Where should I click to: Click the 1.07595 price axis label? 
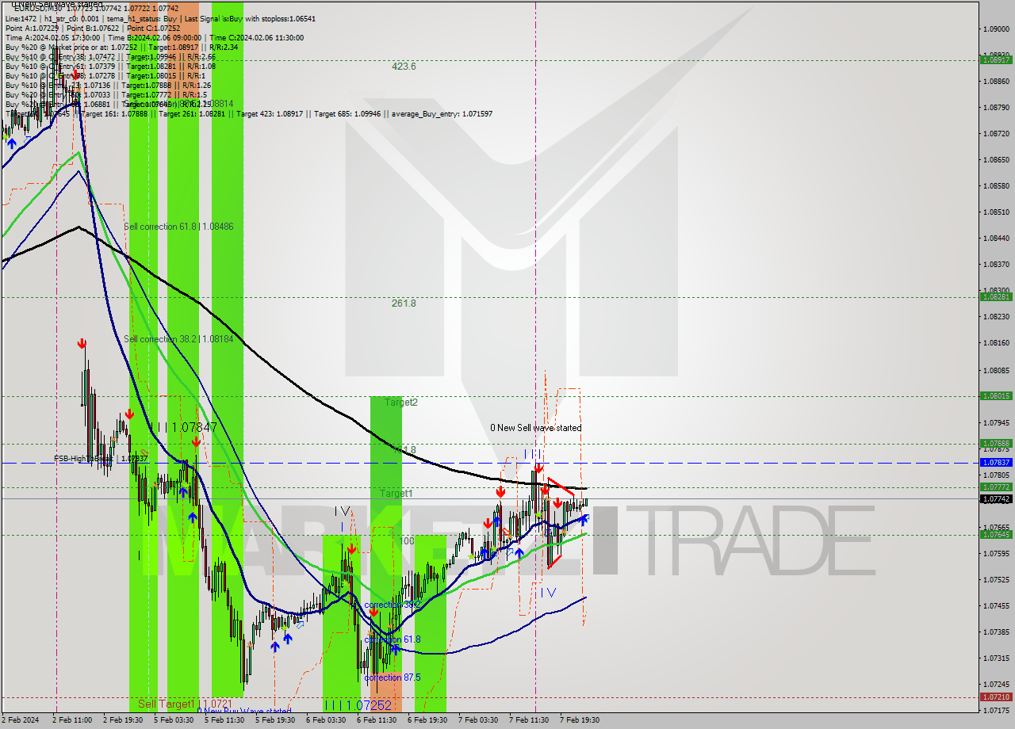point(996,553)
